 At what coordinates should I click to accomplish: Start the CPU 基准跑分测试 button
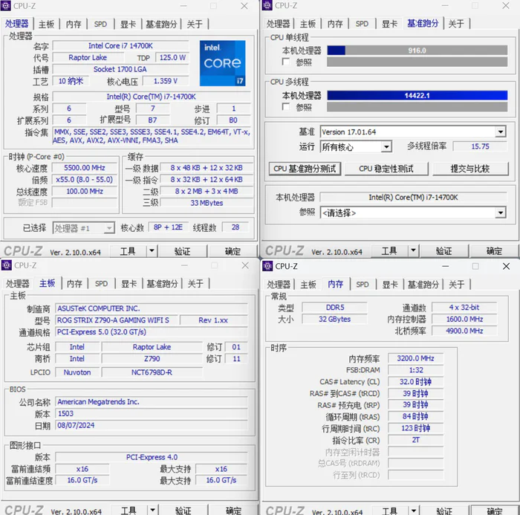[x=305, y=169]
